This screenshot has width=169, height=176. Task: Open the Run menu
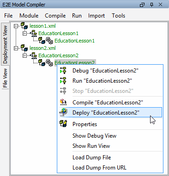(x=77, y=16)
